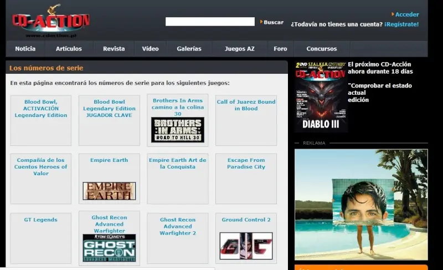Open Empire Earth Art de la Conquista
Screen dimensions: 443x270
[178, 164]
